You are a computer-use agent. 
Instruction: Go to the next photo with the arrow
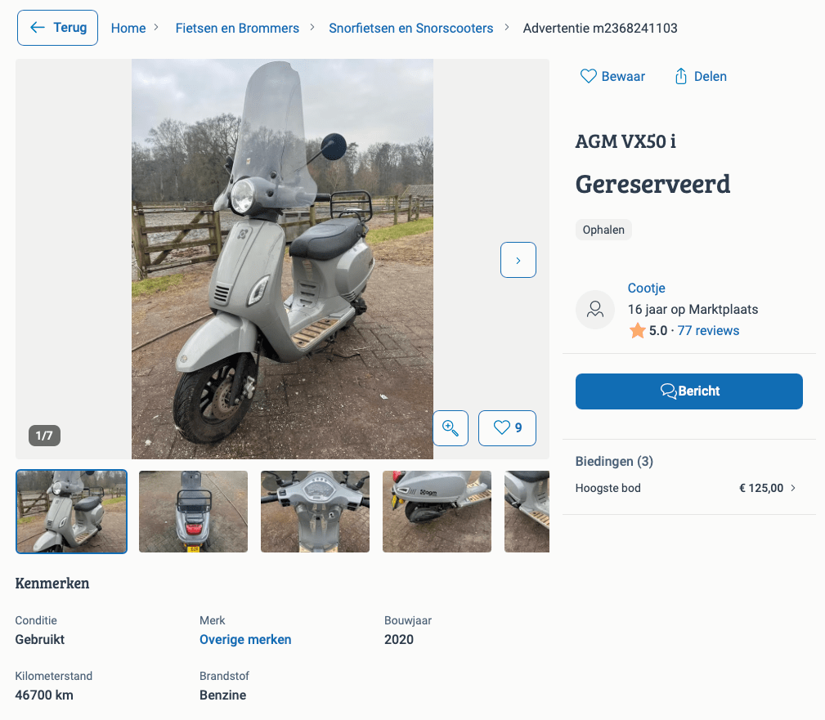point(518,260)
